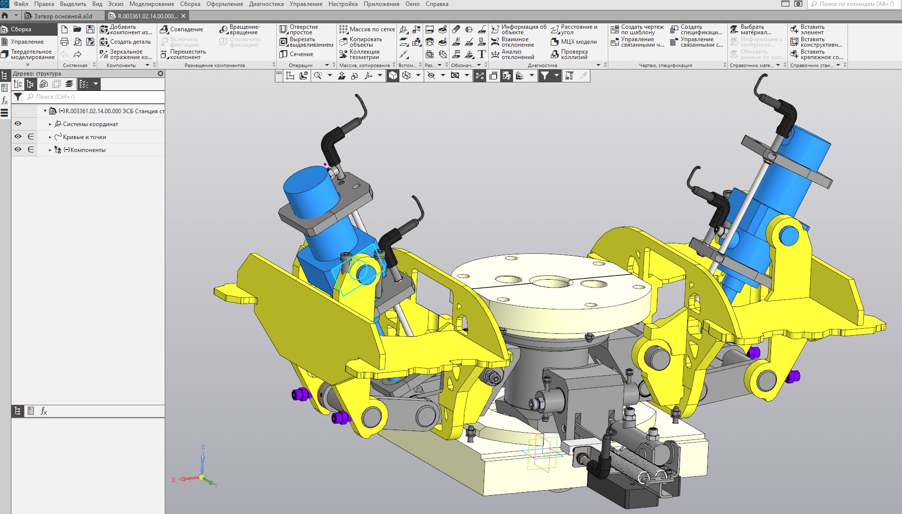Image resolution: width=902 pixels, height=514 pixels.
Task: Click the tree filter funnel icon
Action: pyautogui.click(x=18, y=97)
